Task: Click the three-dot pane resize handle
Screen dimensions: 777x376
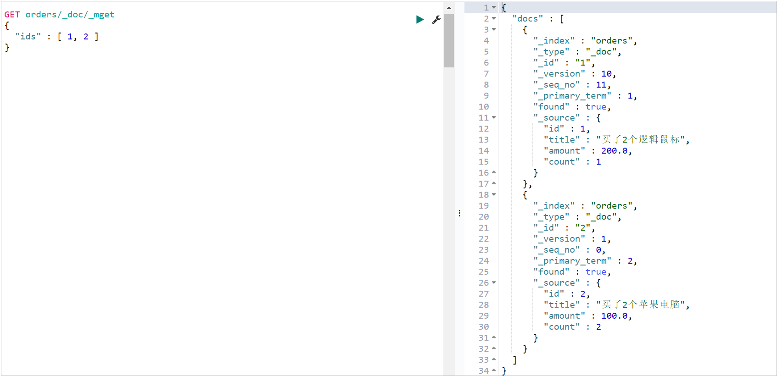Action: 459,213
